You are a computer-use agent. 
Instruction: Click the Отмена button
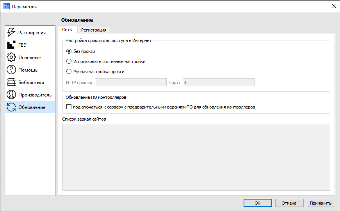point(289,203)
